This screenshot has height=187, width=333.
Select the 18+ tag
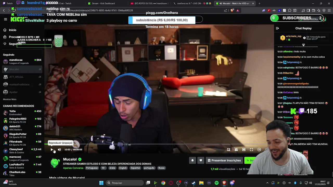[x=104, y=168]
